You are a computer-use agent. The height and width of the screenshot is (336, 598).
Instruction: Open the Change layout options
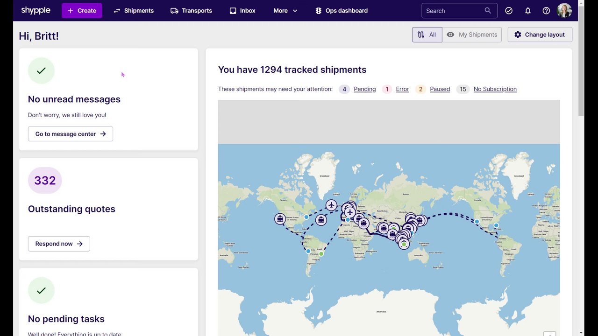coord(540,35)
